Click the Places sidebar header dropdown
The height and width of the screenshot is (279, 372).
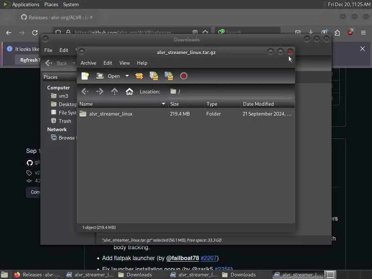click(x=59, y=77)
